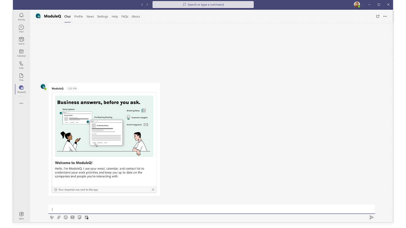Click the ModuleQ bot avatar beside message
This screenshot has height=228, width=406.
click(x=43, y=87)
